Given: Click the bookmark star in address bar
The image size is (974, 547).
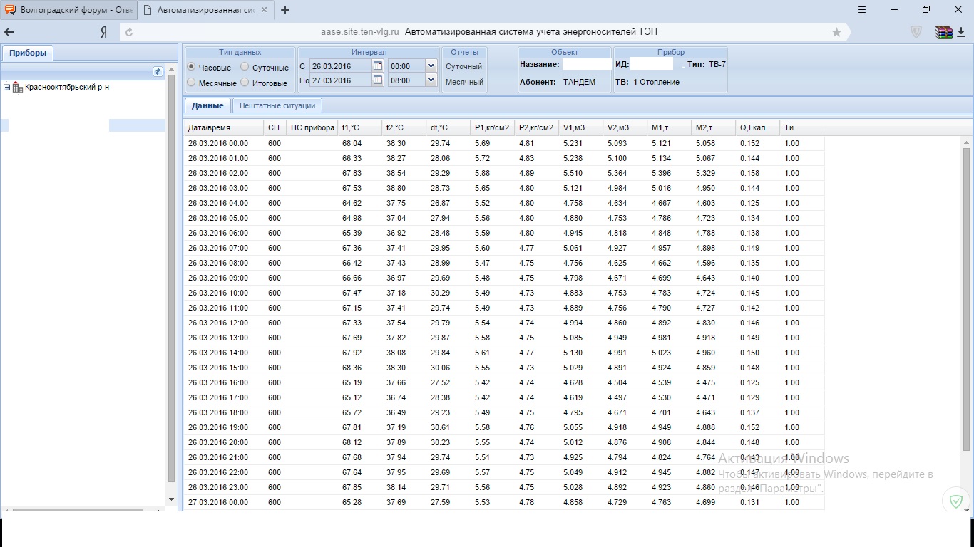Looking at the screenshot, I should click(836, 32).
